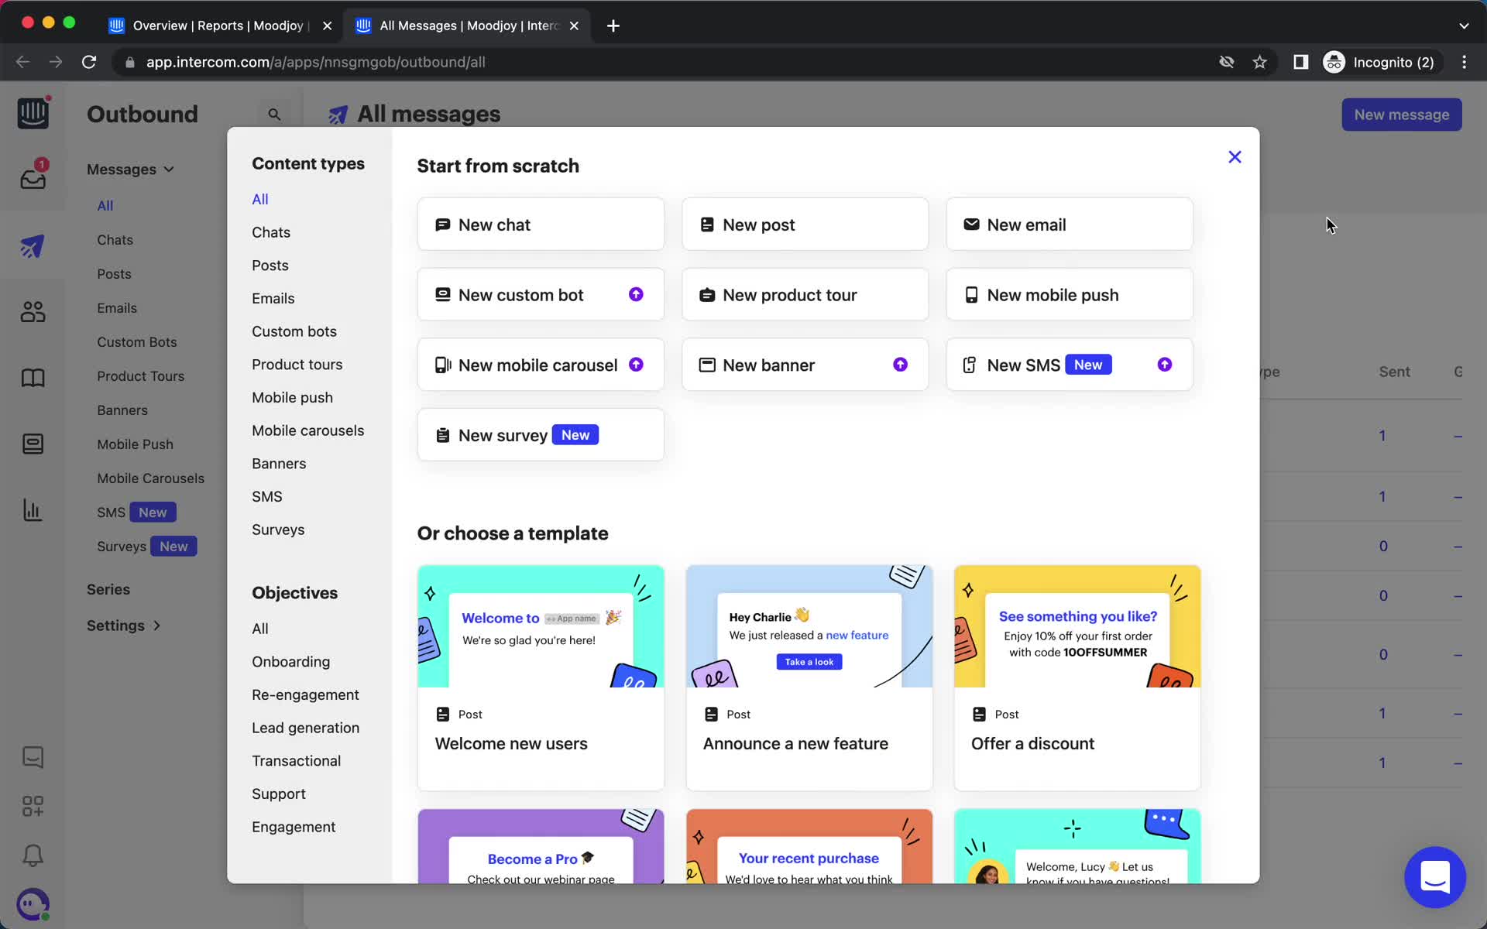
Task: Toggle Custom Bots in content types
Action: click(x=294, y=331)
